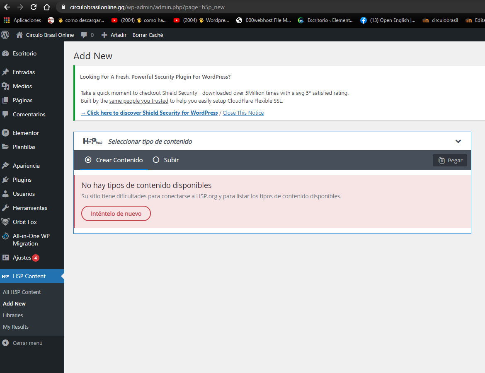Click the Plantillas folder icon
Screen dimensions: 485x373
5,147
